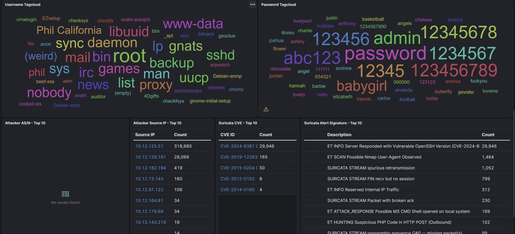This screenshot has height=234, width=515.
Task: Click the 10.12.97.122 IP address
Action: pyautogui.click(x=149, y=190)
